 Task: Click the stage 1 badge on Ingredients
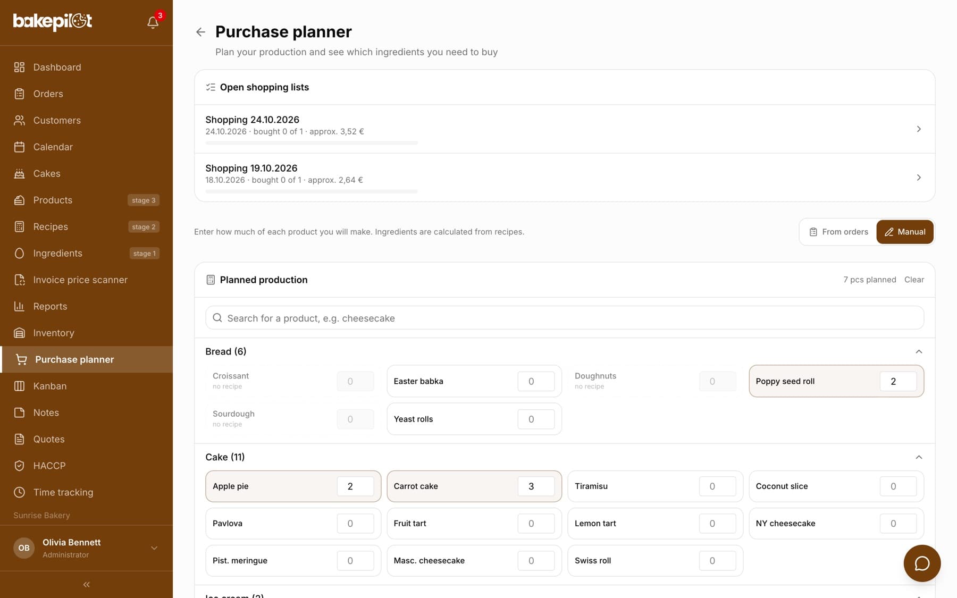coord(145,254)
